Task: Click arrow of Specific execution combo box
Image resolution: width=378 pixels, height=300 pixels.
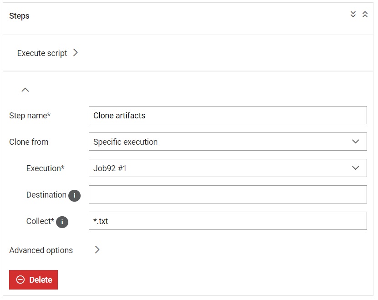Action: (356, 142)
